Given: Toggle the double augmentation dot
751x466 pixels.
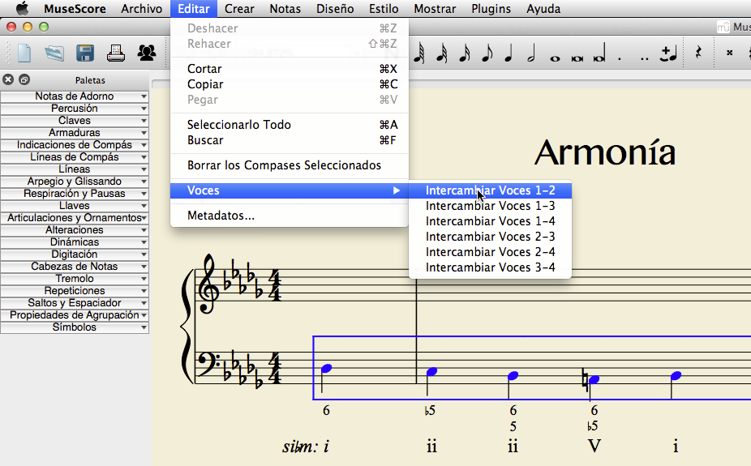Looking at the screenshot, I should point(645,59).
